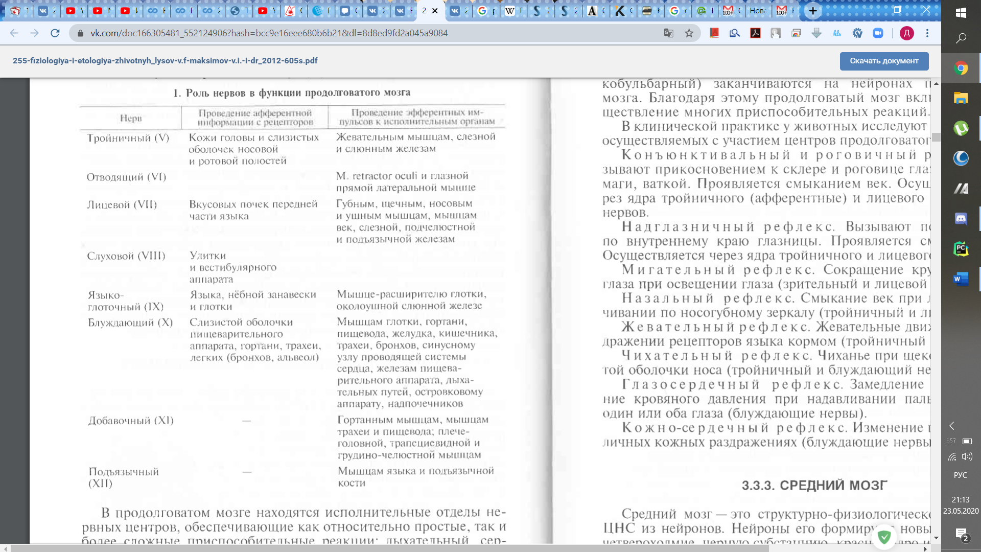Click the Google Translate page icon
The image size is (981, 552).
(x=668, y=33)
